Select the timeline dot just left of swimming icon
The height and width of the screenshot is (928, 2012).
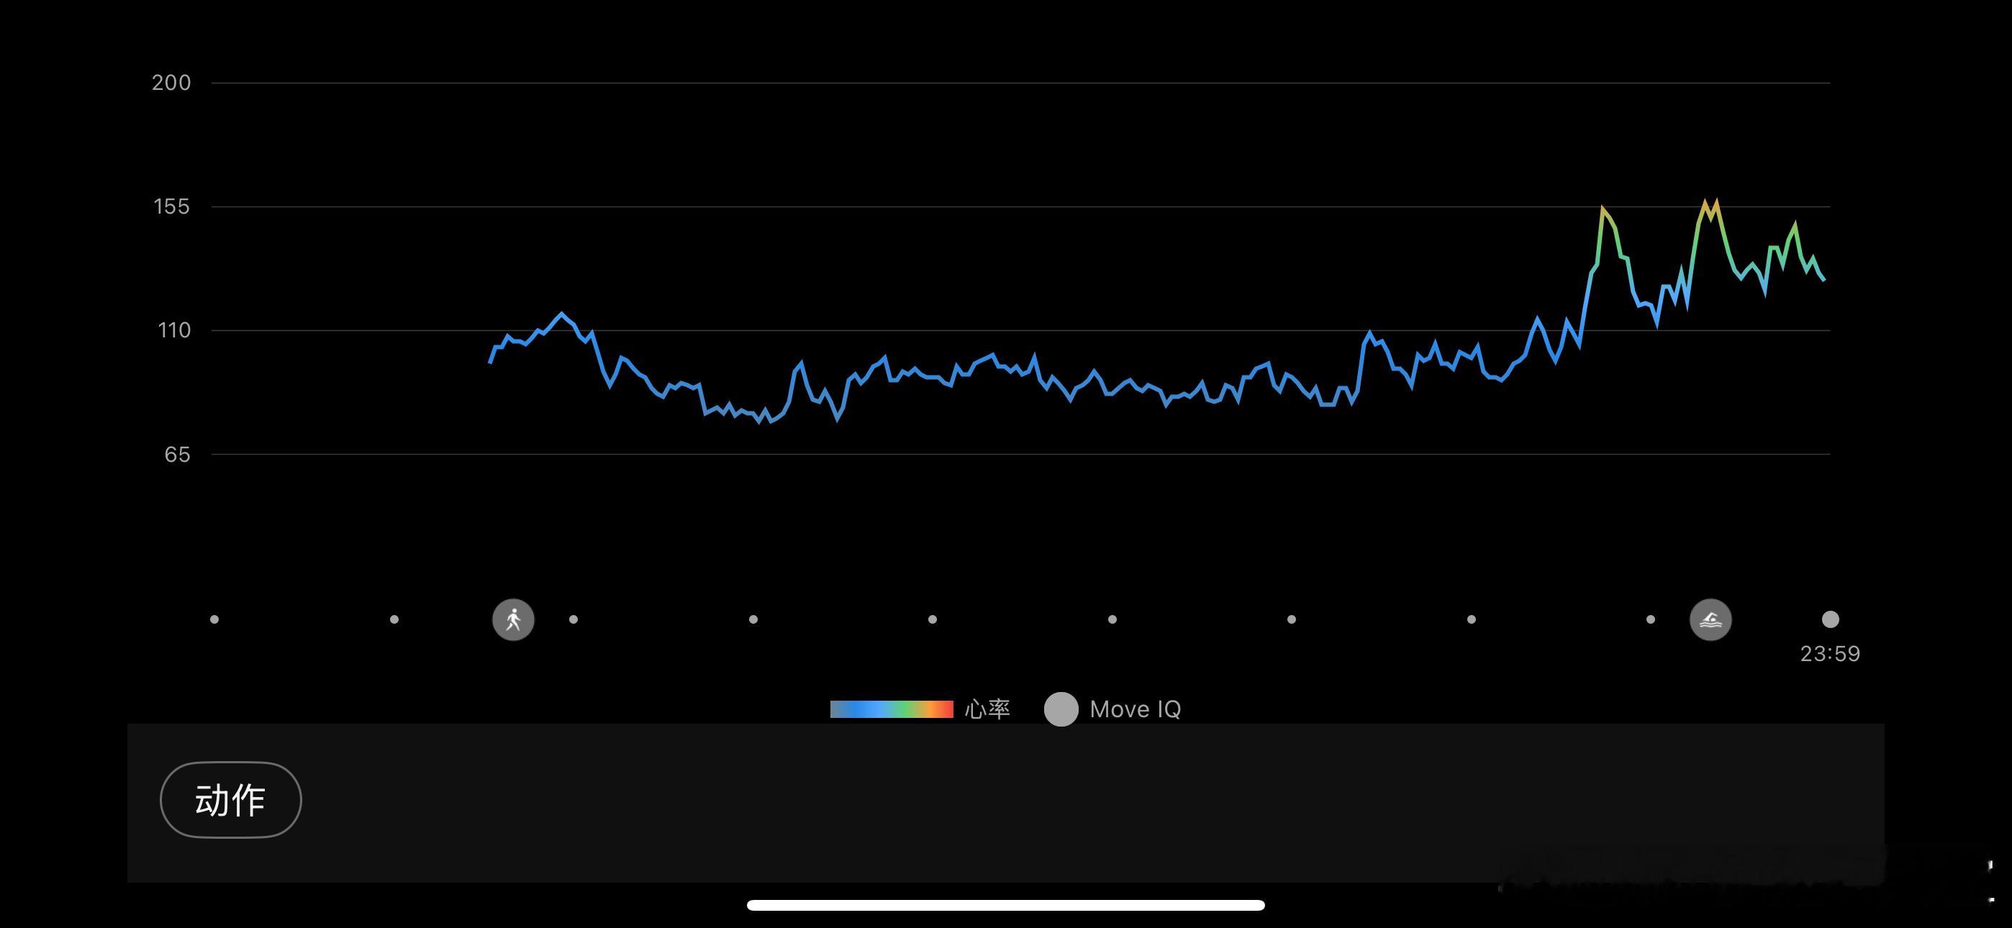(1650, 619)
